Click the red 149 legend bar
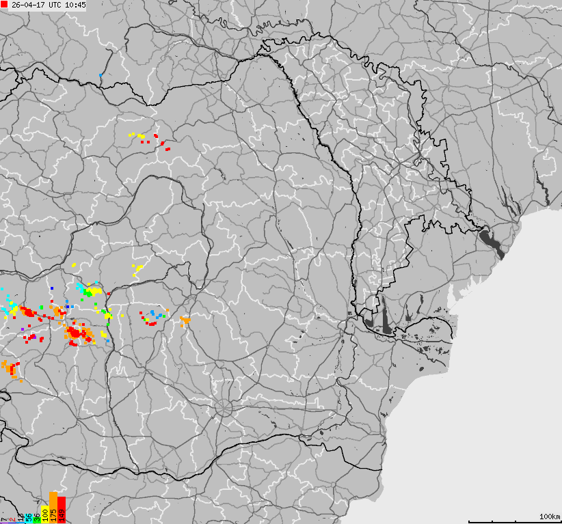 [62, 509]
